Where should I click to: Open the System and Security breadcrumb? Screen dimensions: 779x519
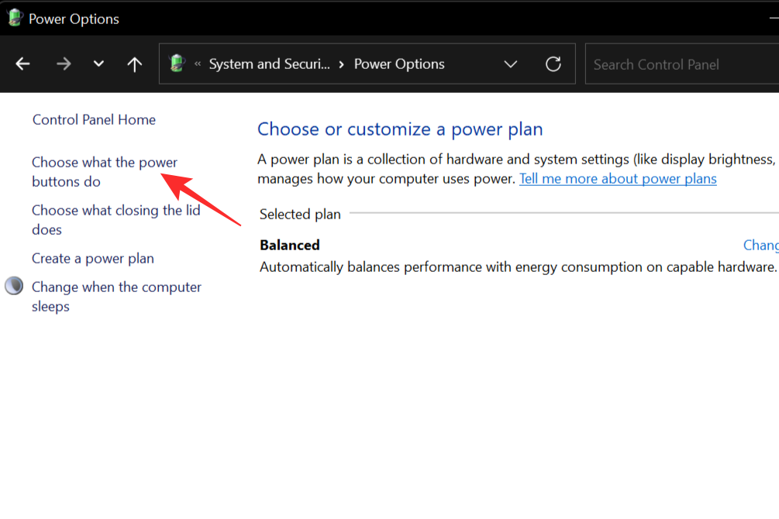click(x=269, y=64)
